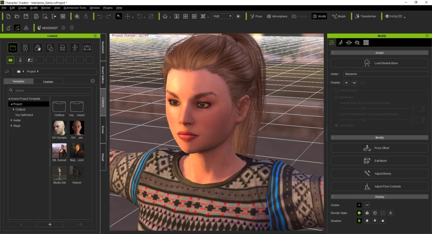Collapse the Project tree node
Image resolution: width=432 pixels, height=234 pixels.
[x=11, y=104]
